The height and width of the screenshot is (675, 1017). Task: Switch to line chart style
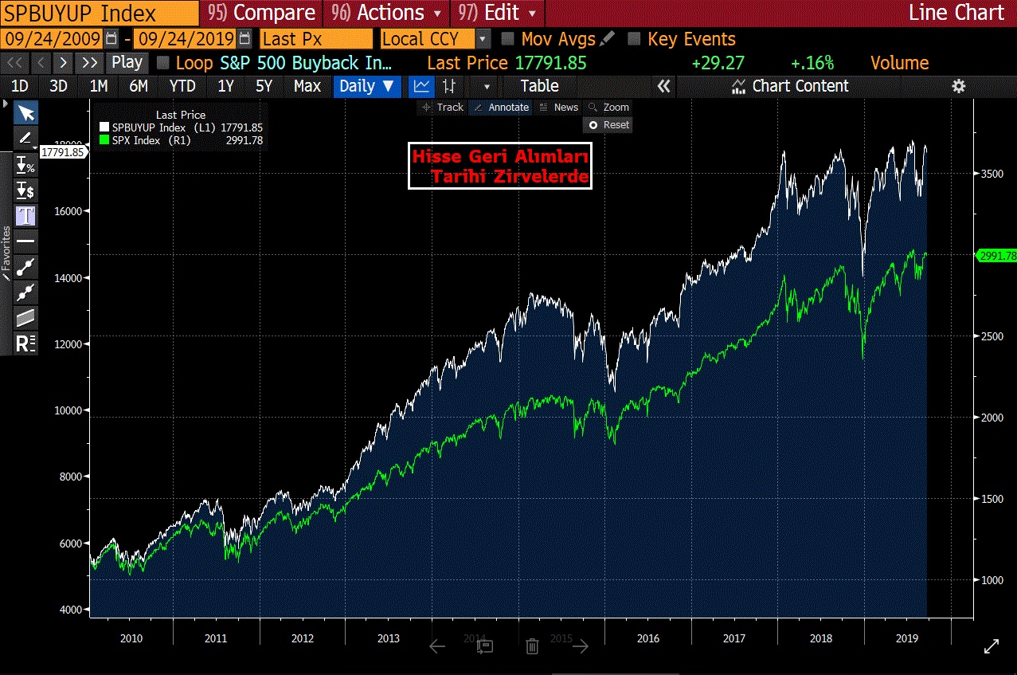pyautogui.click(x=421, y=86)
